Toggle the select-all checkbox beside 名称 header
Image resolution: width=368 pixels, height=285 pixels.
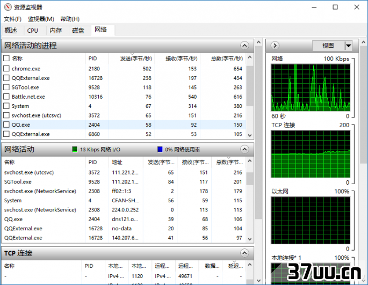click(6, 58)
